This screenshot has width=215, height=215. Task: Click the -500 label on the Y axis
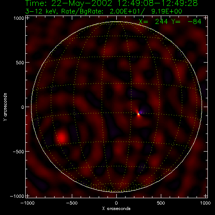[x=18, y=152]
